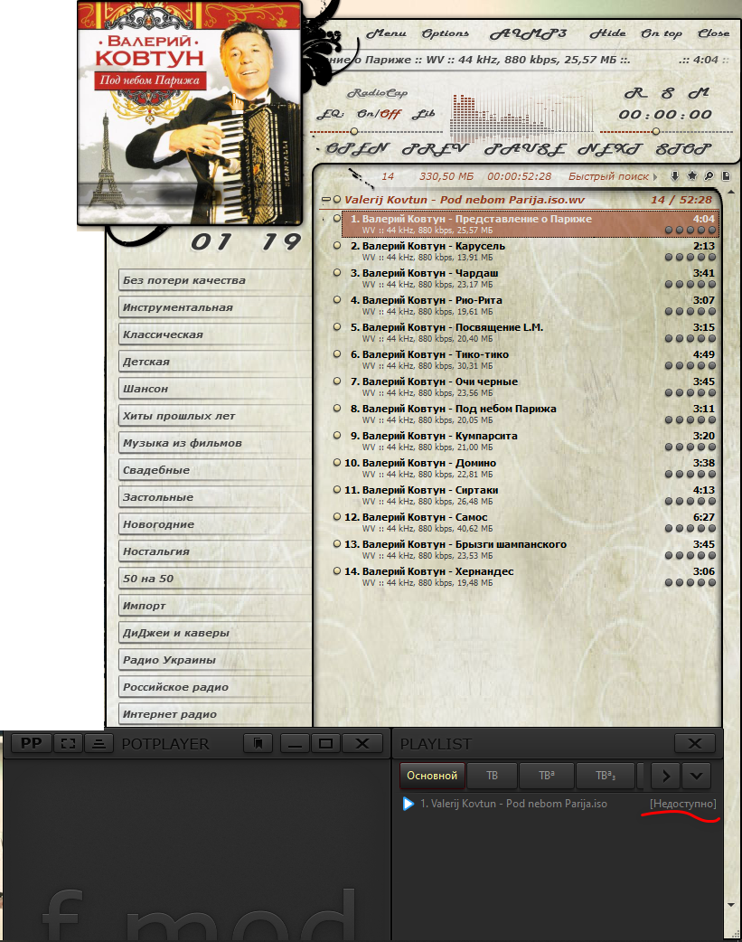This screenshot has width=742, height=942.
Task: Select track 8 Под небом Парижа
Action: pos(459,409)
